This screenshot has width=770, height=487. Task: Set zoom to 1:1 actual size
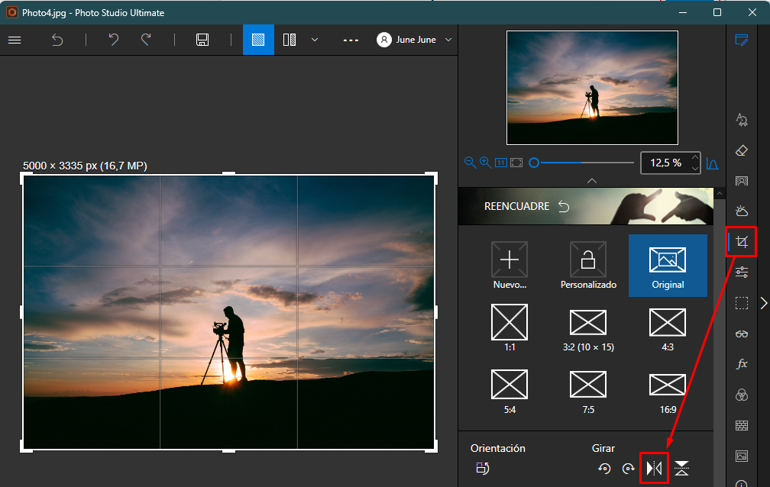[501, 163]
